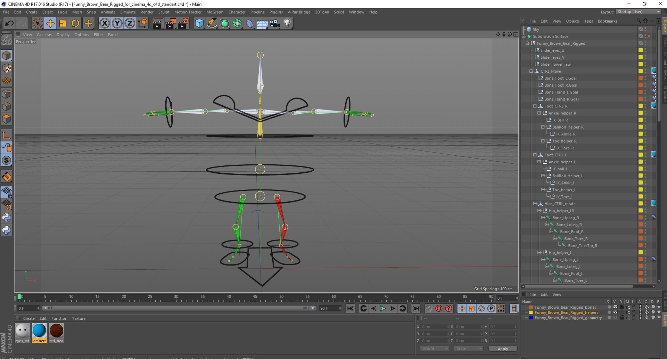Click geometry layer blue color swatch
Image resolution: width=667 pixels, height=359 pixels.
[531, 318]
